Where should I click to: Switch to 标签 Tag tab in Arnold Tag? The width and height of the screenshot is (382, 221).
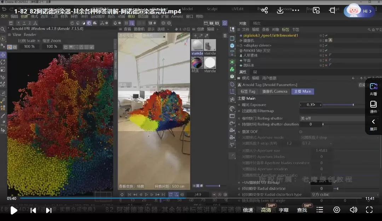pyautogui.click(x=248, y=92)
